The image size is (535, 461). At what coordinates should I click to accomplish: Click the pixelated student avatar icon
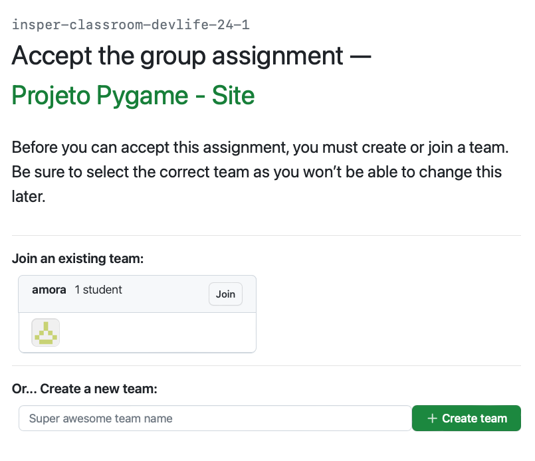coord(46,333)
